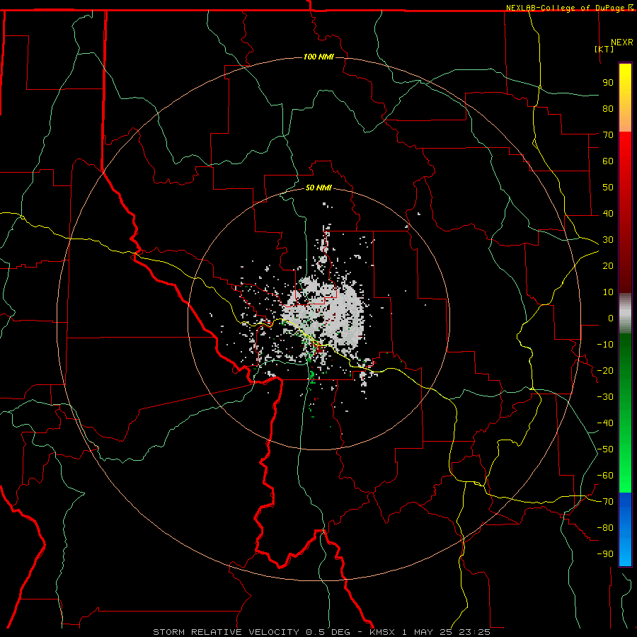Click the gray segment of the color bar
The height and width of the screenshot is (637, 637).
pos(625,314)
